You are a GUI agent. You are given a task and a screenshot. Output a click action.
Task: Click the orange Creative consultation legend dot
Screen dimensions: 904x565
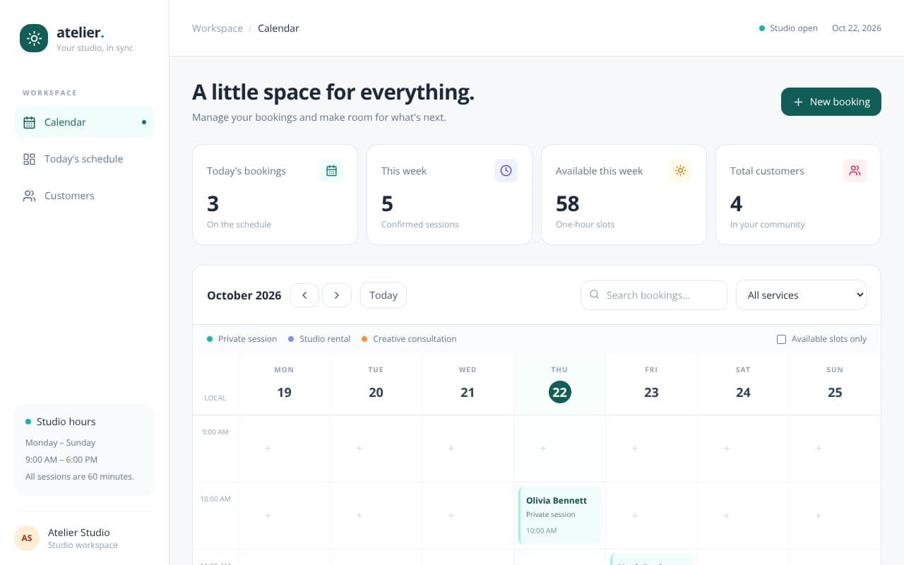pyautogui.click(x=364, y=339)
